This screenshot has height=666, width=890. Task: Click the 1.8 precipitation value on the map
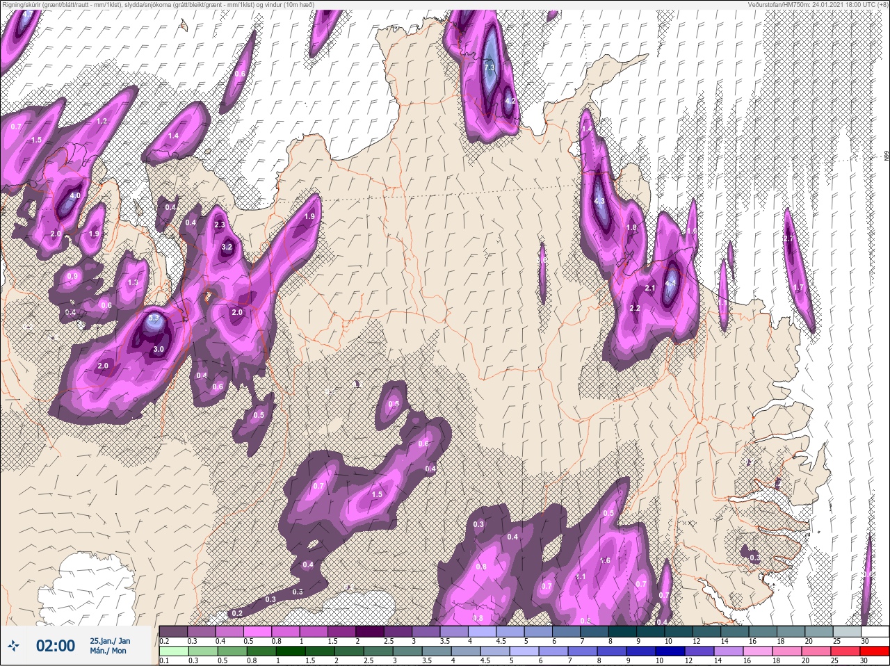(x=631, y=228)
